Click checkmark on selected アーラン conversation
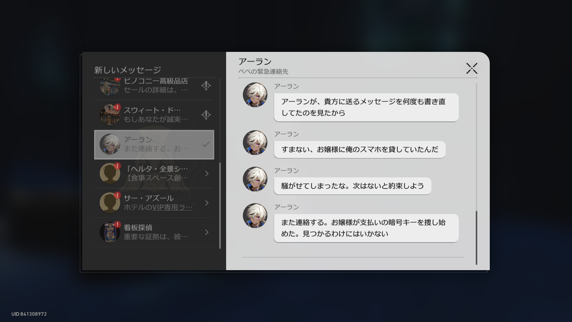 [206, 144]
